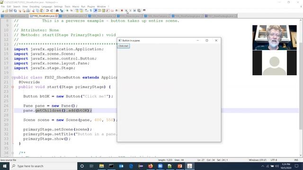Click the 'Click me!' button in JavaFX window

[123, 46]
